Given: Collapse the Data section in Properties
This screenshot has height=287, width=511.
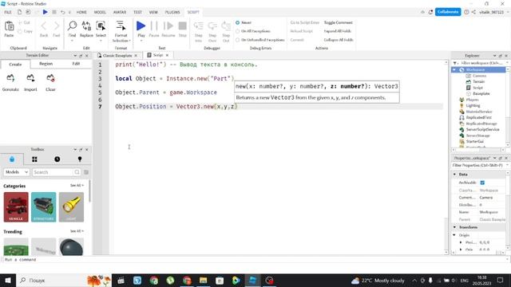Looking at the screenshot, I should point(454,175).
